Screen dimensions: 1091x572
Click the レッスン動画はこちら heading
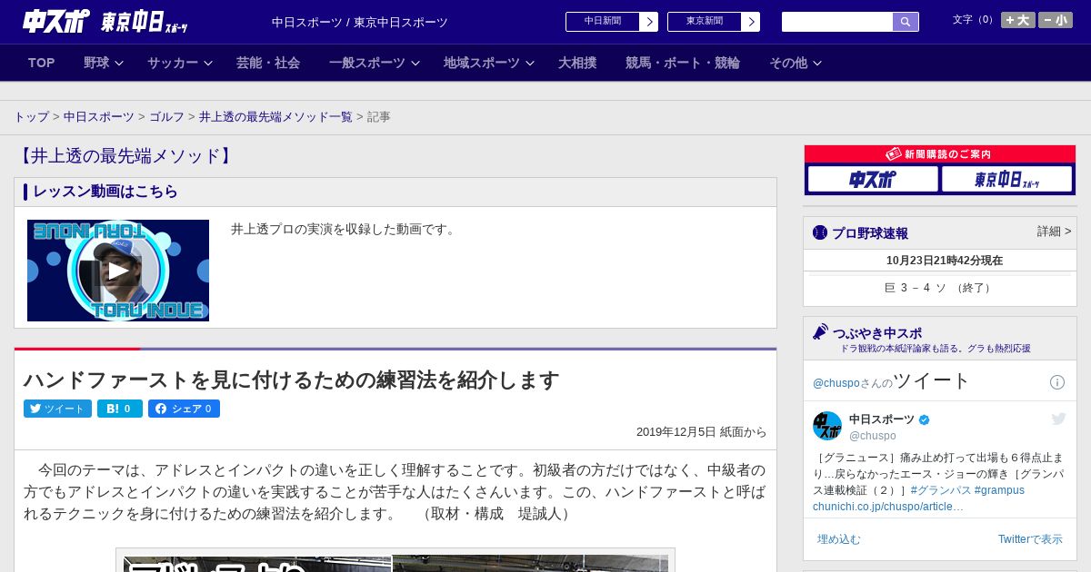[105, 192]
